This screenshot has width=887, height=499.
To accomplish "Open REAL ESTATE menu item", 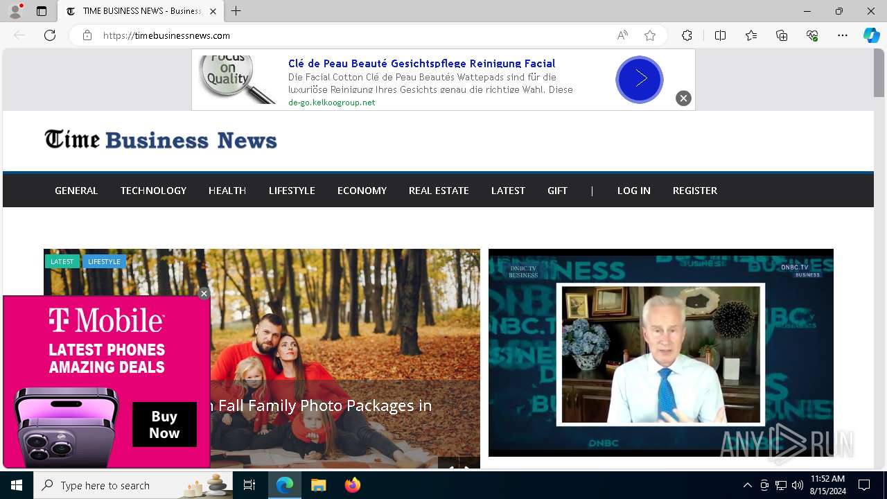I will pos(439,191).
